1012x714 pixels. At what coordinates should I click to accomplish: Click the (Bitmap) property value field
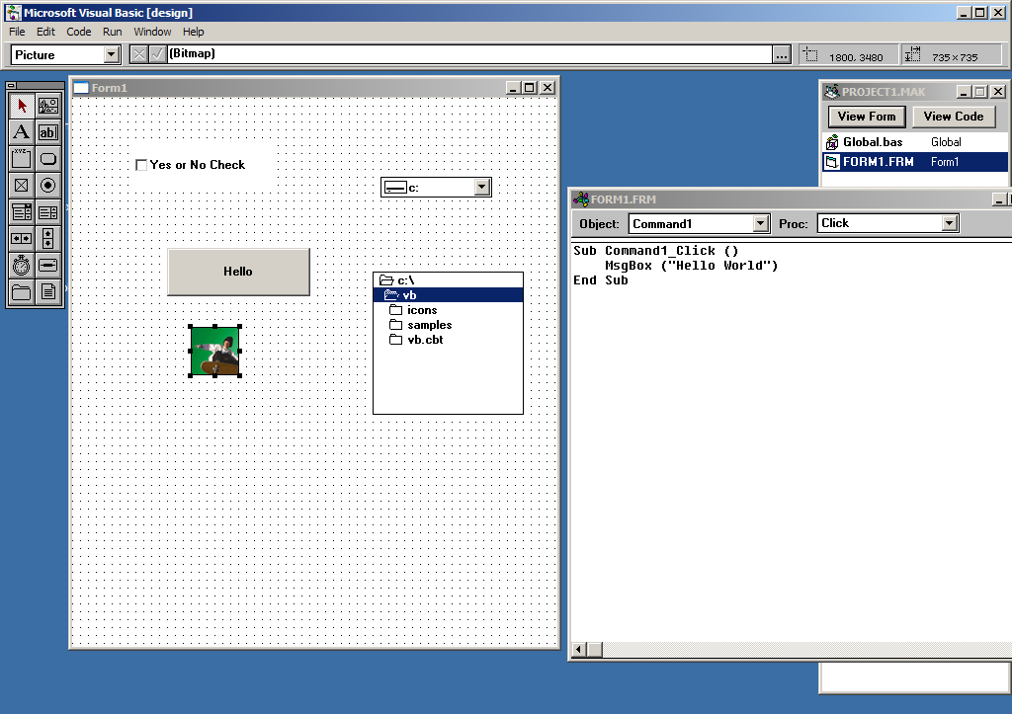click(x=469, y=54)
